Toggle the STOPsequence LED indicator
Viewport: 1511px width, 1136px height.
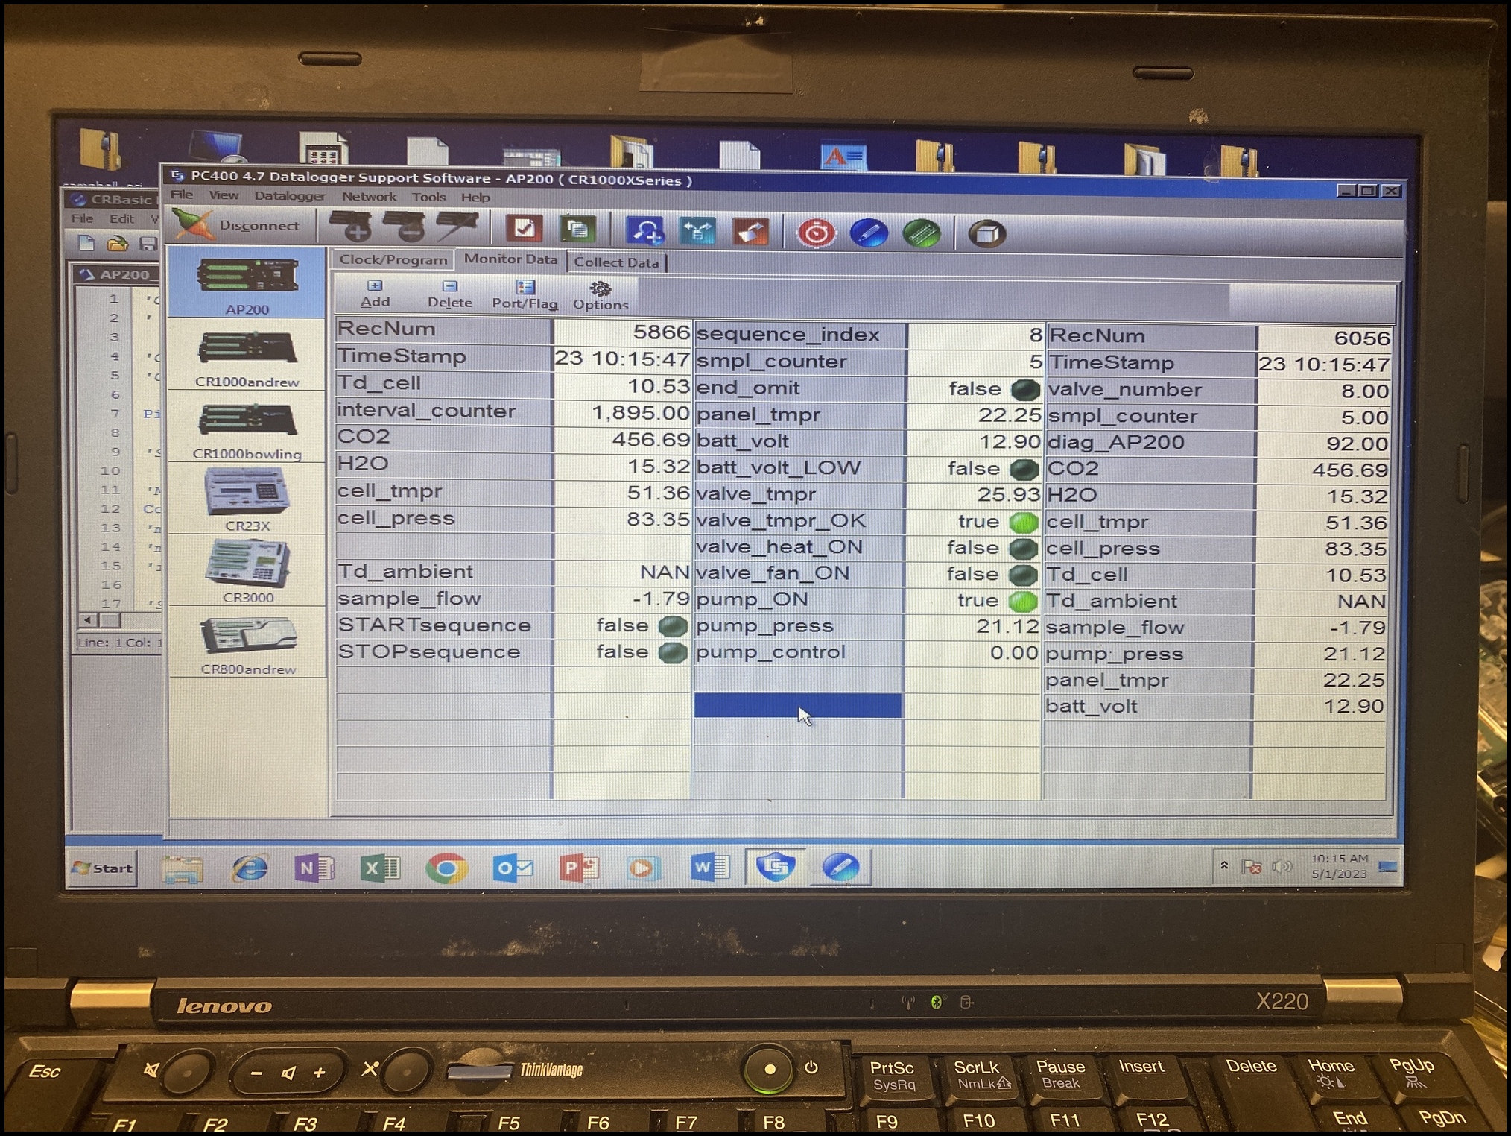[x=673, y=654]
